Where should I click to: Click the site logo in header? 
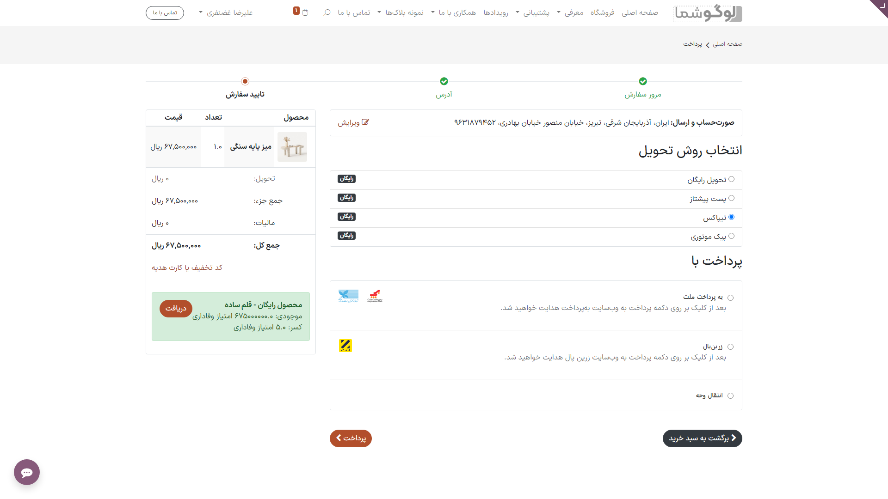[707, 13]
